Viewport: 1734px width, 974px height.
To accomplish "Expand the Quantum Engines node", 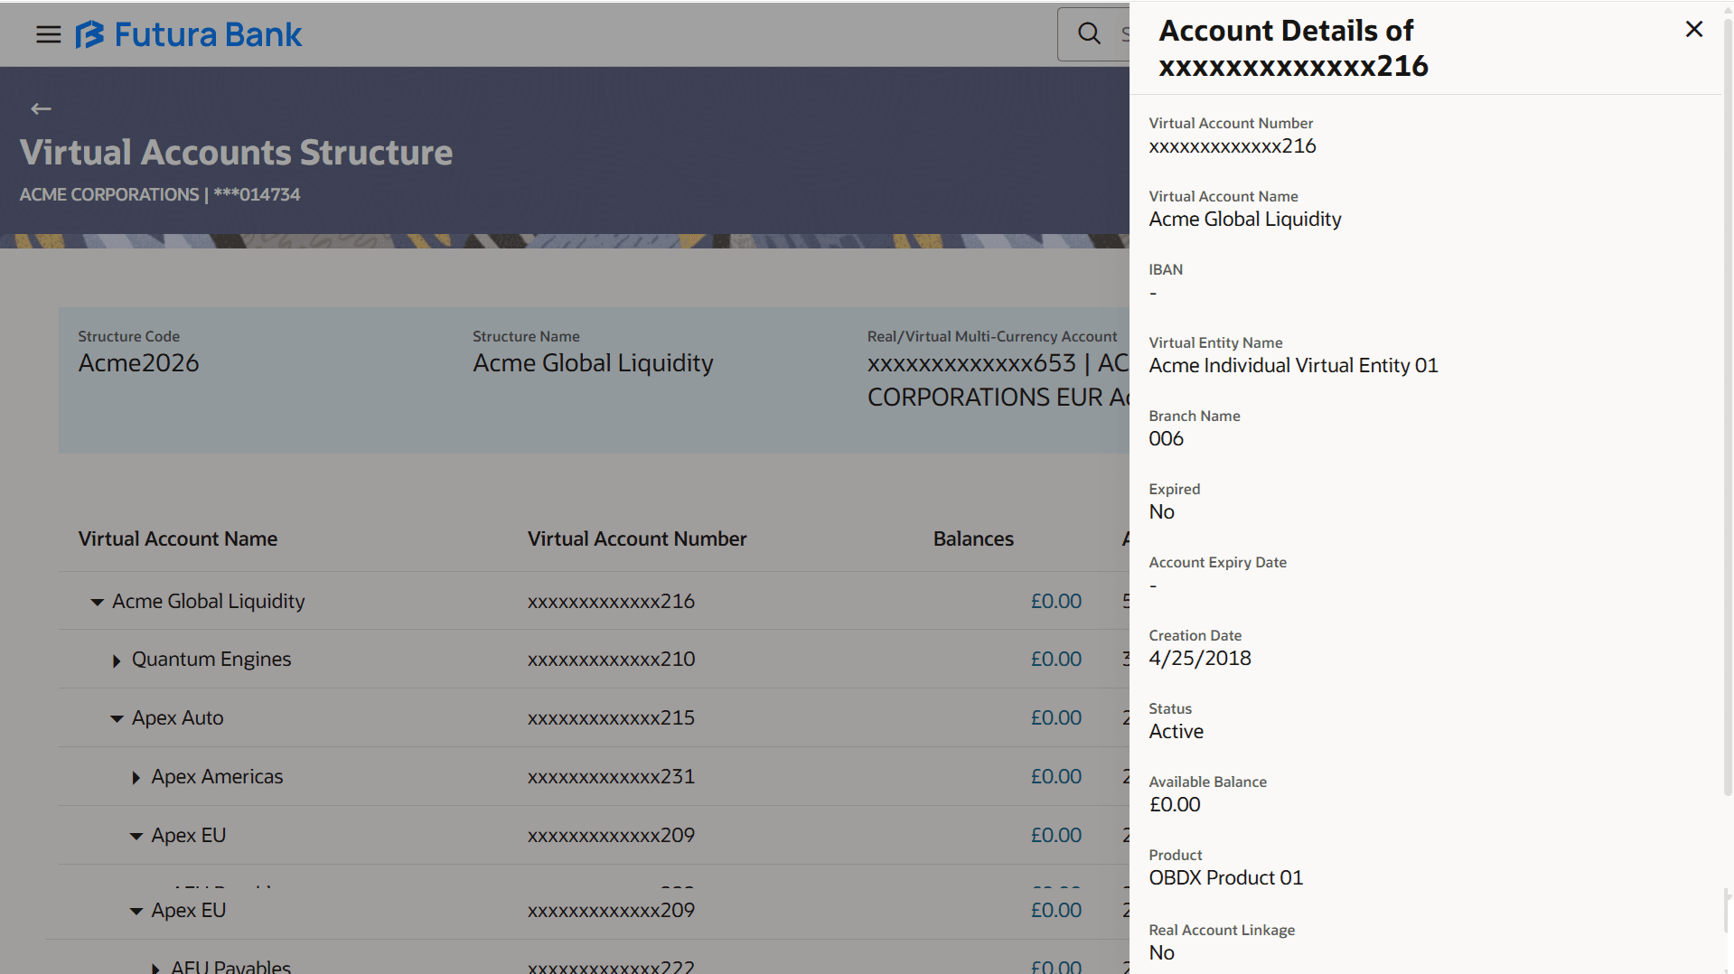I will 116,660.
